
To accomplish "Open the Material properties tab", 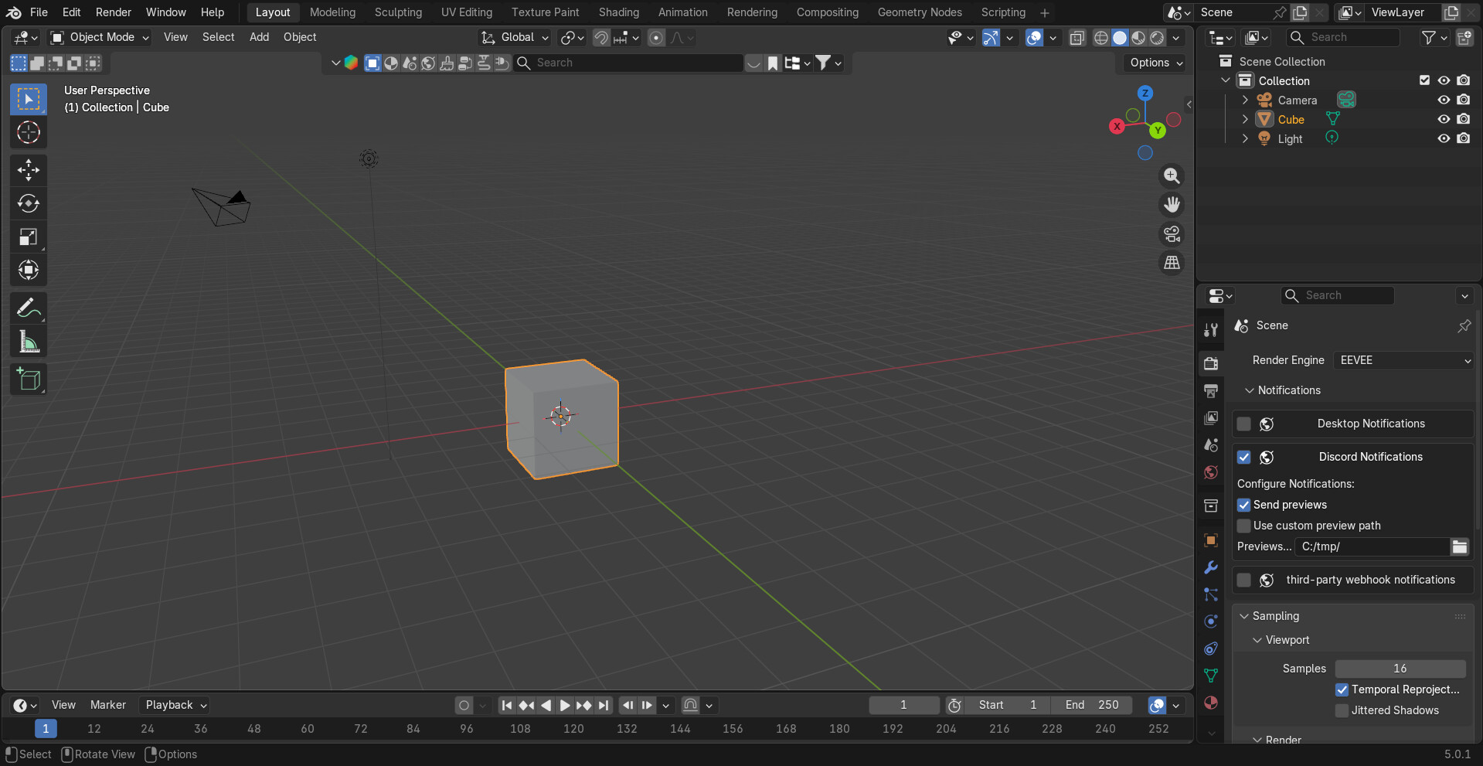I will [1211, 703].
